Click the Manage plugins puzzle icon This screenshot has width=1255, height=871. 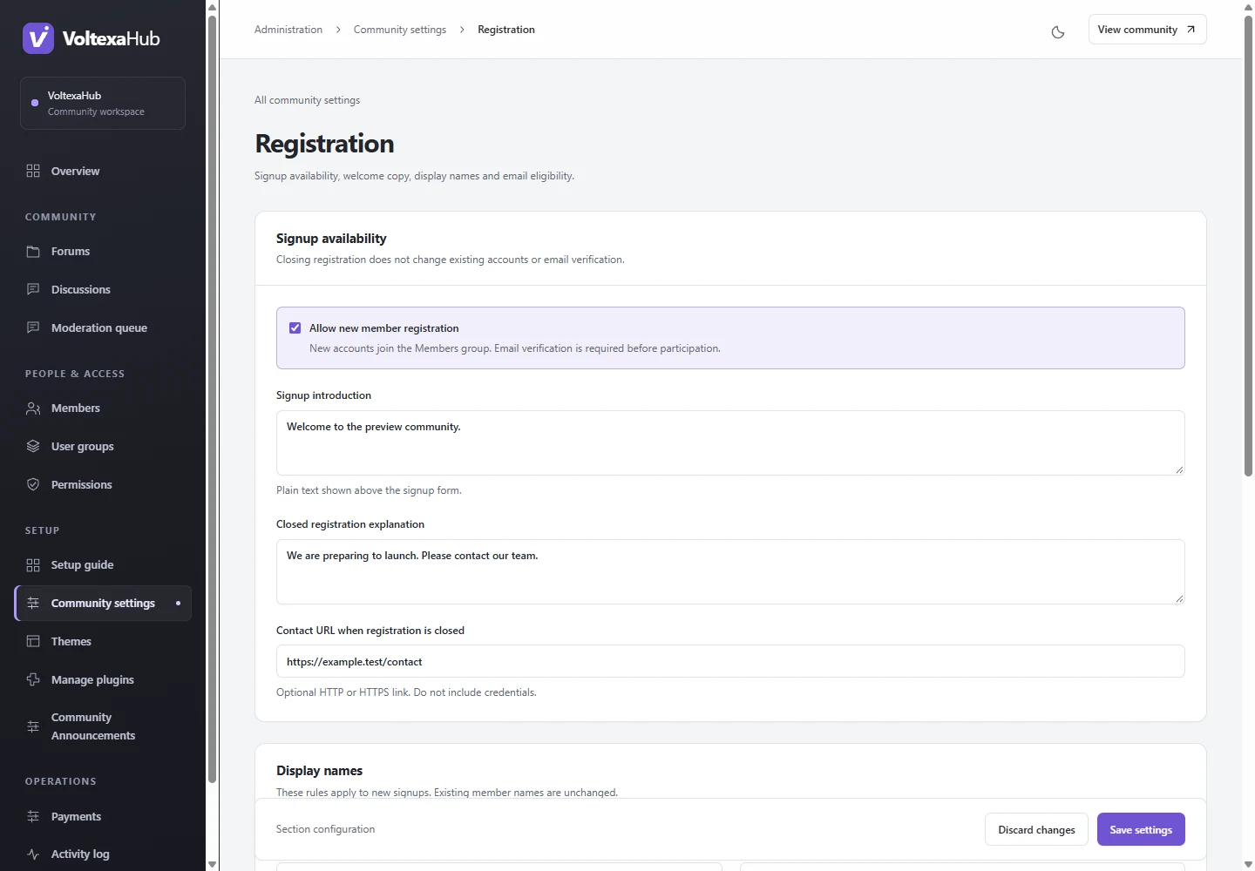pyautogui.click(x=33, y=679)
